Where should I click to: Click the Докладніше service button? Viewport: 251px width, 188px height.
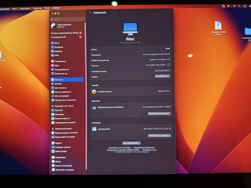click(162, 76)
